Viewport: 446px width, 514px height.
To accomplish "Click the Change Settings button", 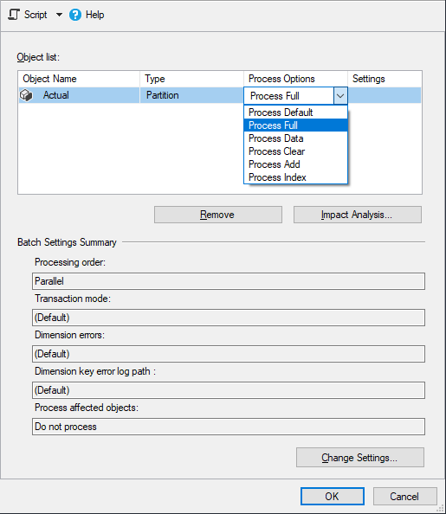I will pyautogui.click(x=360, y=457).
